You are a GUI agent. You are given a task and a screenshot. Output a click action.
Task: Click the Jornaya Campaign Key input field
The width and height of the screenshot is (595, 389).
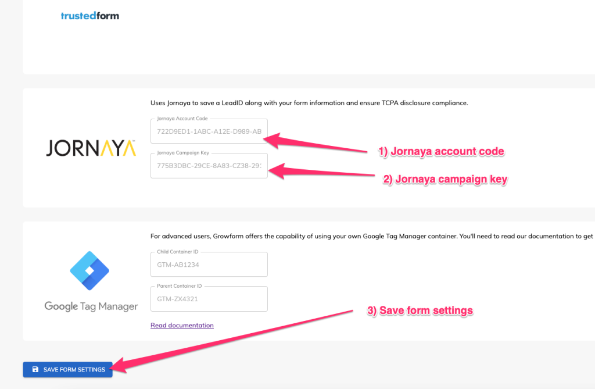[209, 166]
